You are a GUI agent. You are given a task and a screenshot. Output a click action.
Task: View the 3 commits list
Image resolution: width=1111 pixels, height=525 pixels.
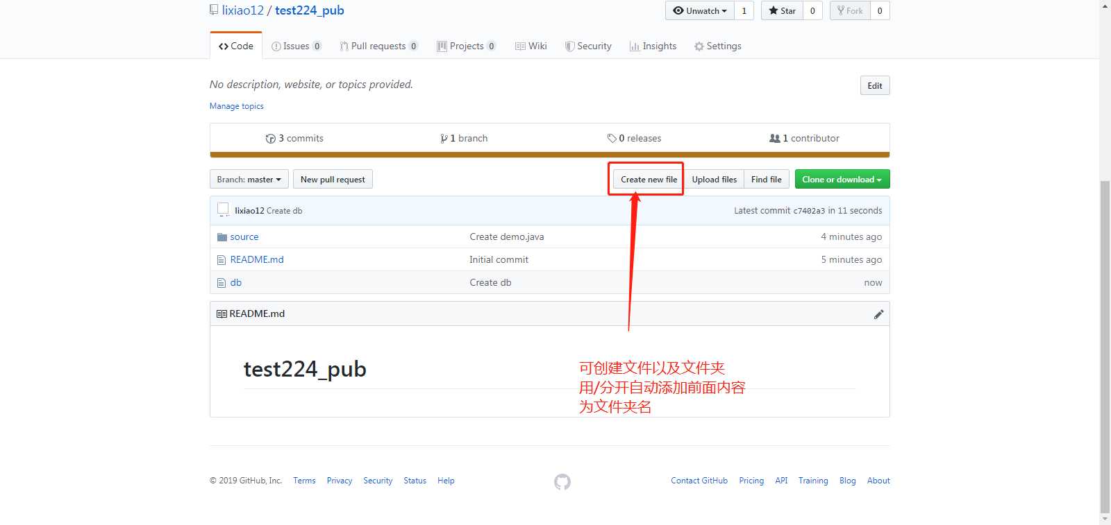pyautogui.click(x=294, y=139)
